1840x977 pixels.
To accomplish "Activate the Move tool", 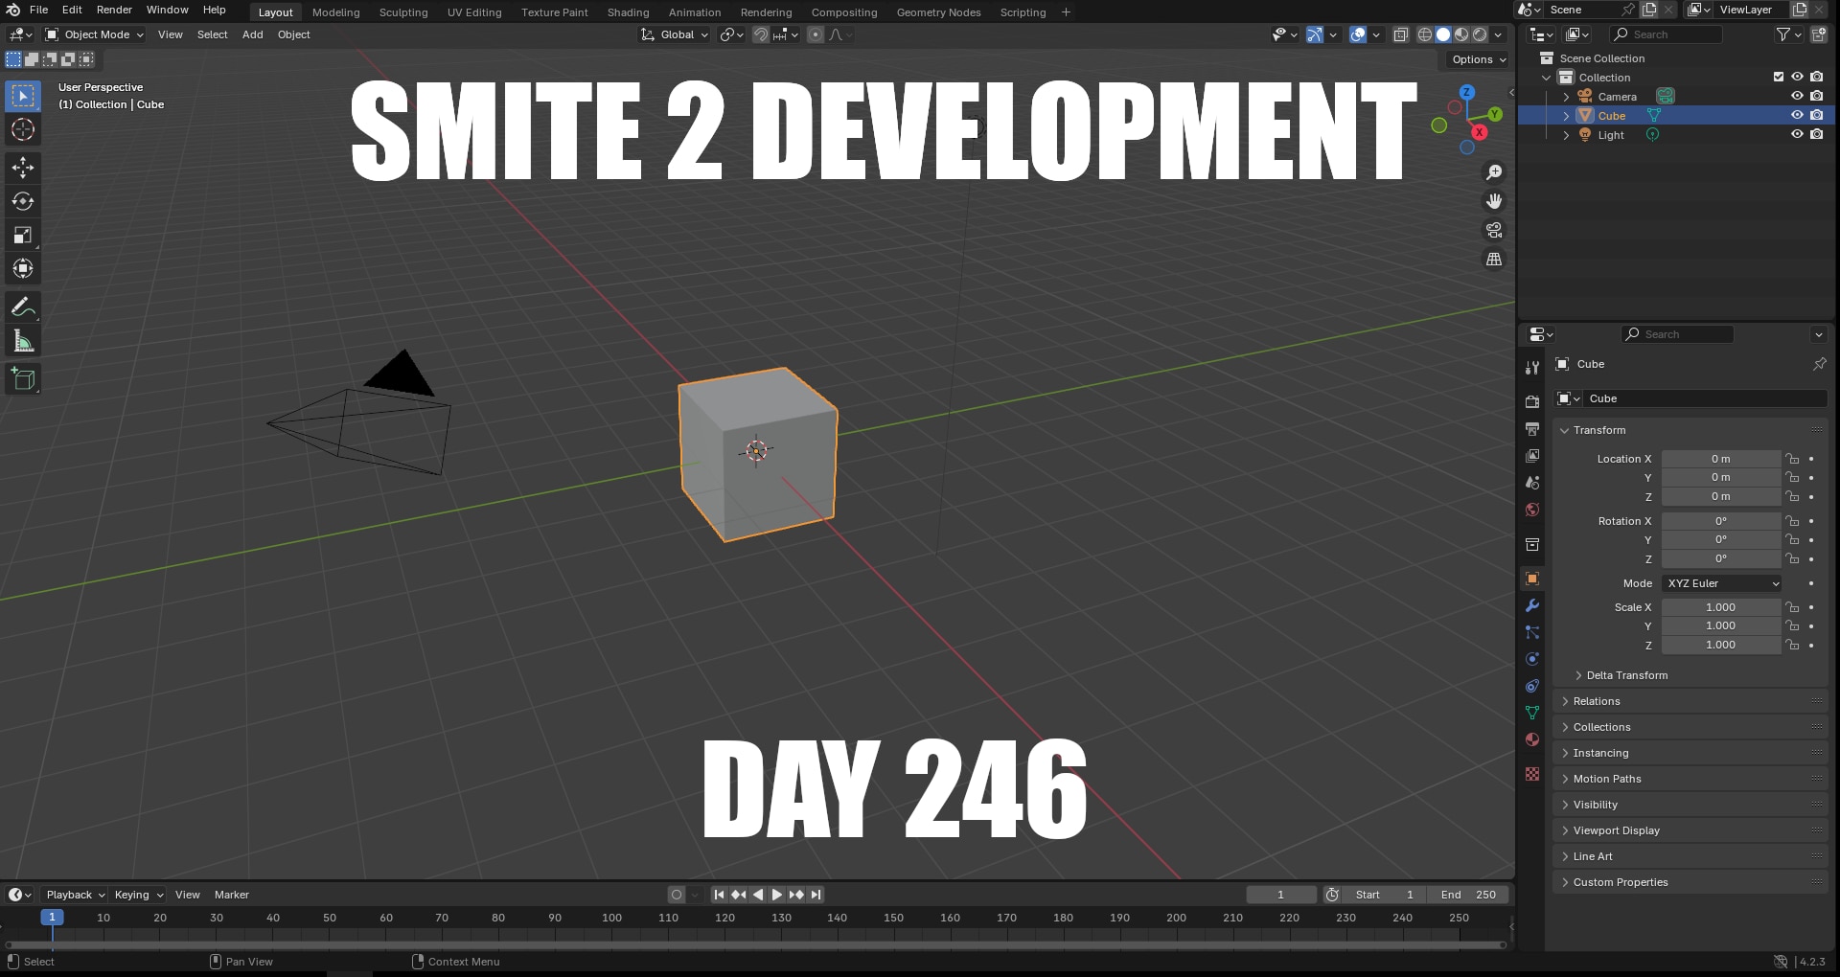I will pyautogui.click(x=23, y=168).
